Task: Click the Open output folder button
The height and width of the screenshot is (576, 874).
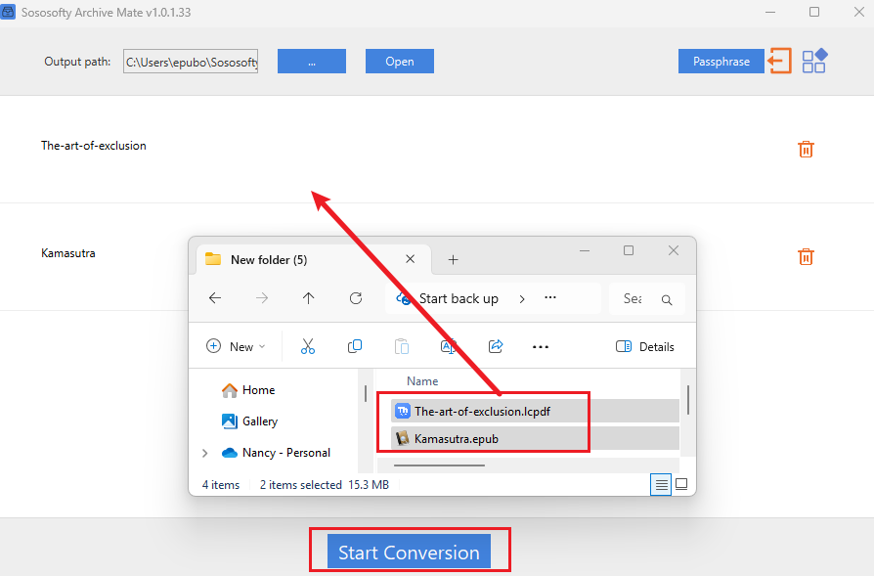Action: point(400,62)
